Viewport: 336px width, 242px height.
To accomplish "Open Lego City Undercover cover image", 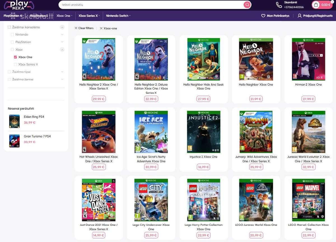I will 151,200.
